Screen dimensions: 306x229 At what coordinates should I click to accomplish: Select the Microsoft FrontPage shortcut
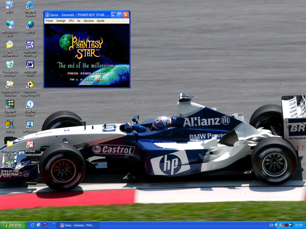pos(30,49)
